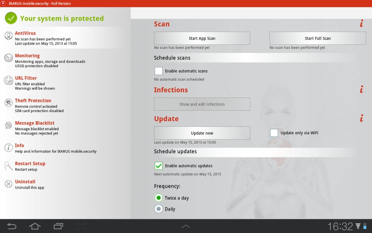372x233 pixels.
Task: Click 'Your system is protected' heading
Action: pos(62,18)
